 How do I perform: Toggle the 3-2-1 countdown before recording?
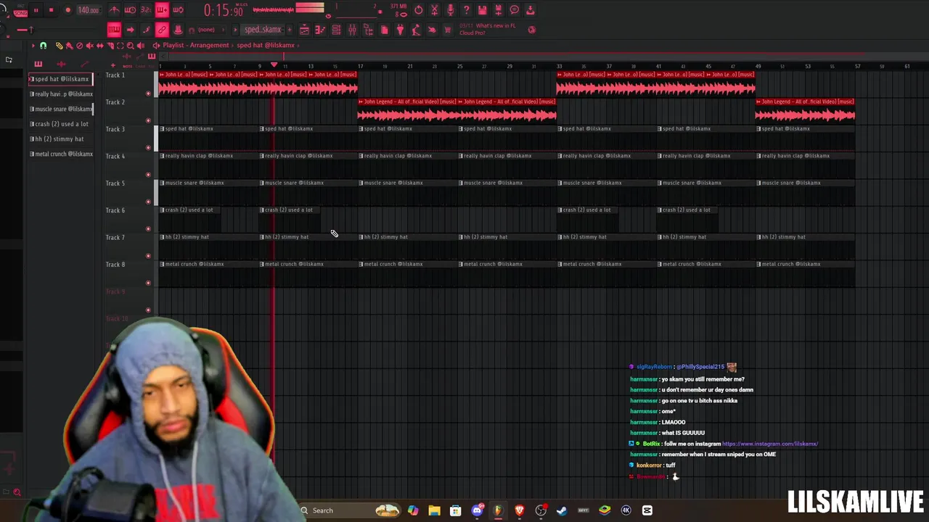146,10
